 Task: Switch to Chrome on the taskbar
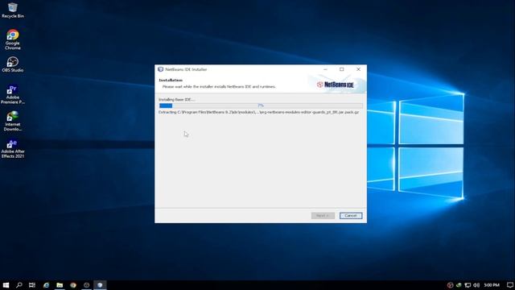(x=73, y=285)
